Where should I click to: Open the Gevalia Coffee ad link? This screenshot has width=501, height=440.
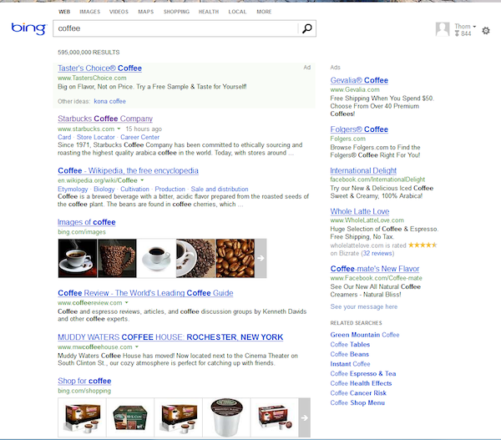(359, 80)
